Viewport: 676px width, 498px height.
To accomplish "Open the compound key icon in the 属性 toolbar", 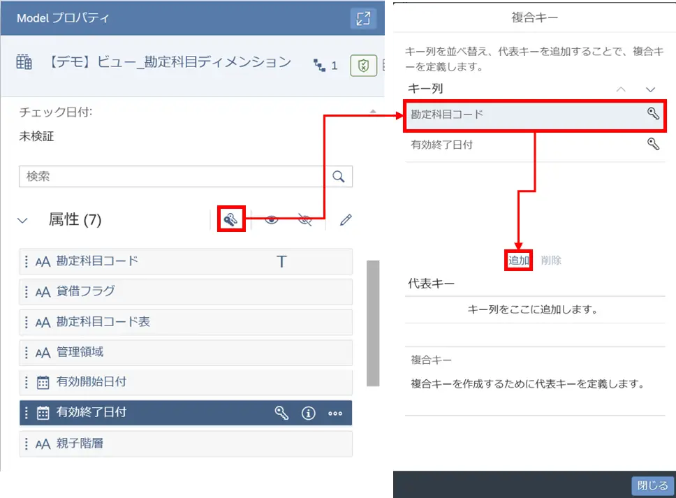I will (230, 219).
